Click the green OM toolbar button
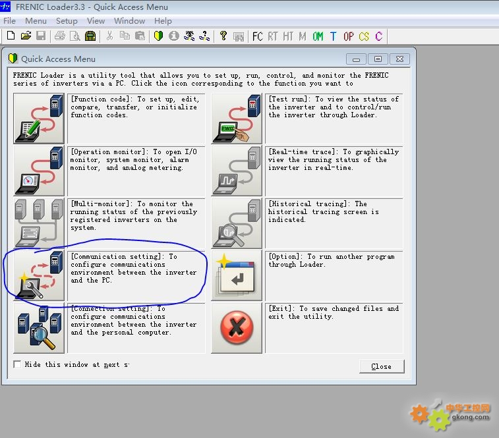499x438 pixels. click(318, 37)
